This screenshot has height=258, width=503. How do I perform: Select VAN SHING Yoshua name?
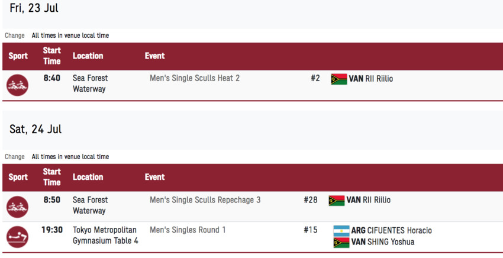pos(383,242)
